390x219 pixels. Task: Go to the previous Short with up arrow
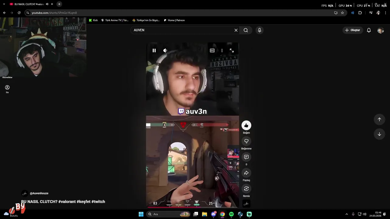click(379, 120)
